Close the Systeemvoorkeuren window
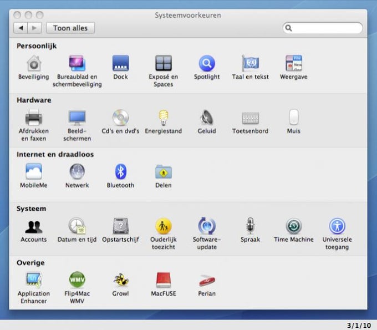Screen dimensions: 377x330 (17, 15)
